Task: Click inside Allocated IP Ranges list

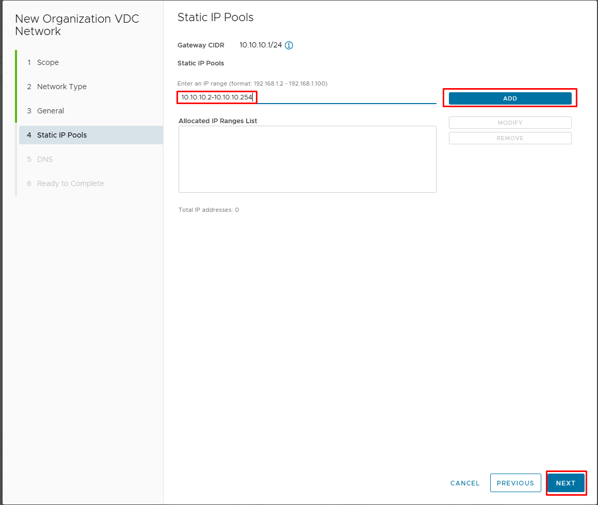Action: click(x=308, y=159)
